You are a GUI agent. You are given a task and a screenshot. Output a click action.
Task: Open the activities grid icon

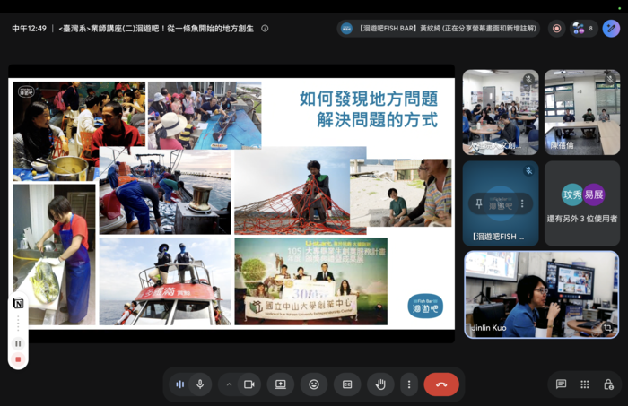click(x=585, y=384)
